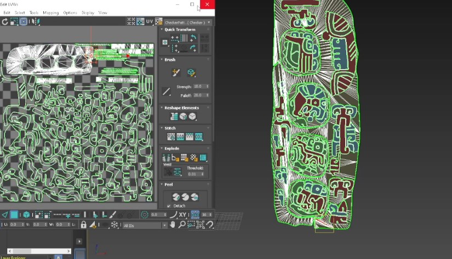Image resolution: width=452 pixels, height=259 pixels.
Task: Click the Stitch To Target icon
Action: click(171, 136)
